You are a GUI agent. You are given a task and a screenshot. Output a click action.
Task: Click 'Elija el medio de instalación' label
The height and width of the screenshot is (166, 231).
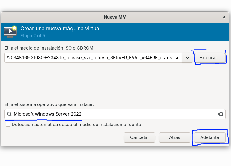[49, 48]
